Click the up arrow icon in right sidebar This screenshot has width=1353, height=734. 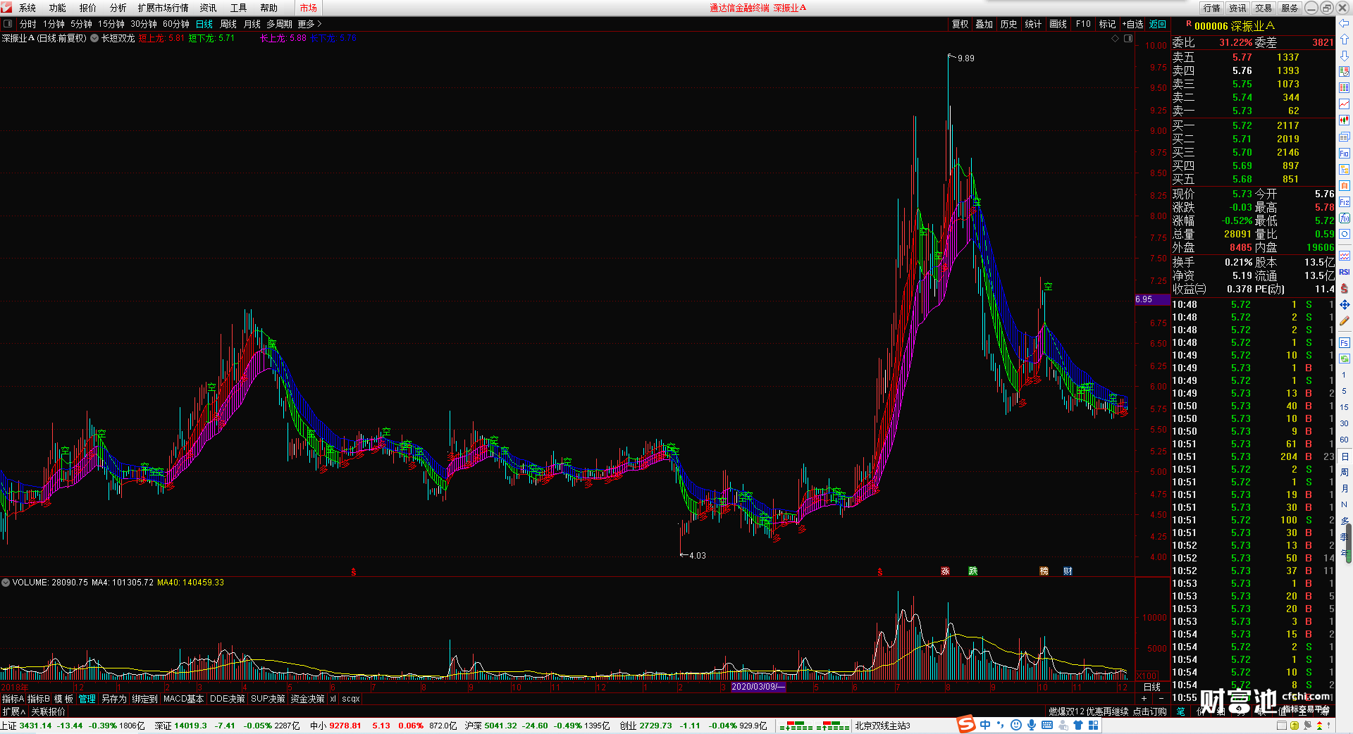pos(1345,39)
